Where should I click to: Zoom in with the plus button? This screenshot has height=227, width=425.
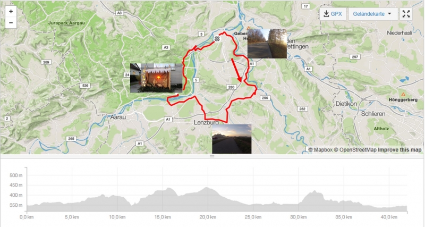coord(11,11)
